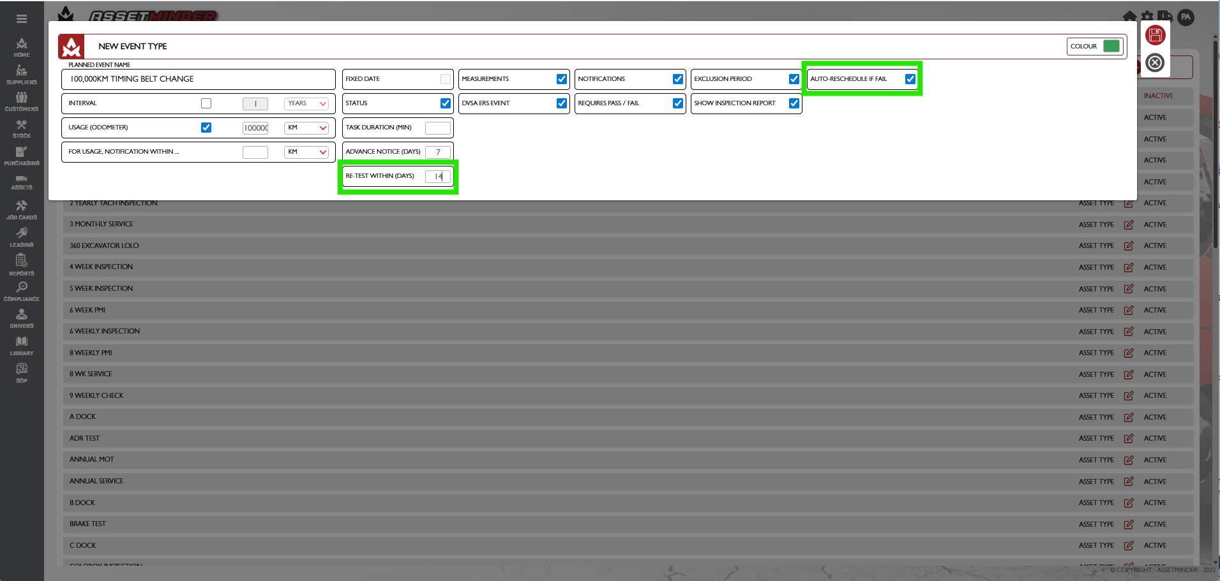Enable the Interval checkbox
This screenshot has height=581, width=1220.
(206, 103)
